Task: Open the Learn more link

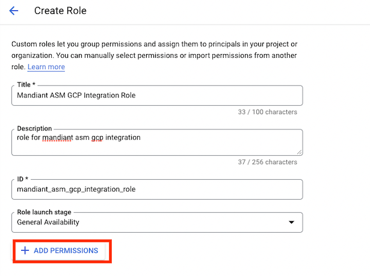Action: (x=46, y=67)
